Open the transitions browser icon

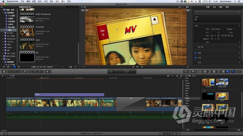pyautogui.click(x=214, y=71)
